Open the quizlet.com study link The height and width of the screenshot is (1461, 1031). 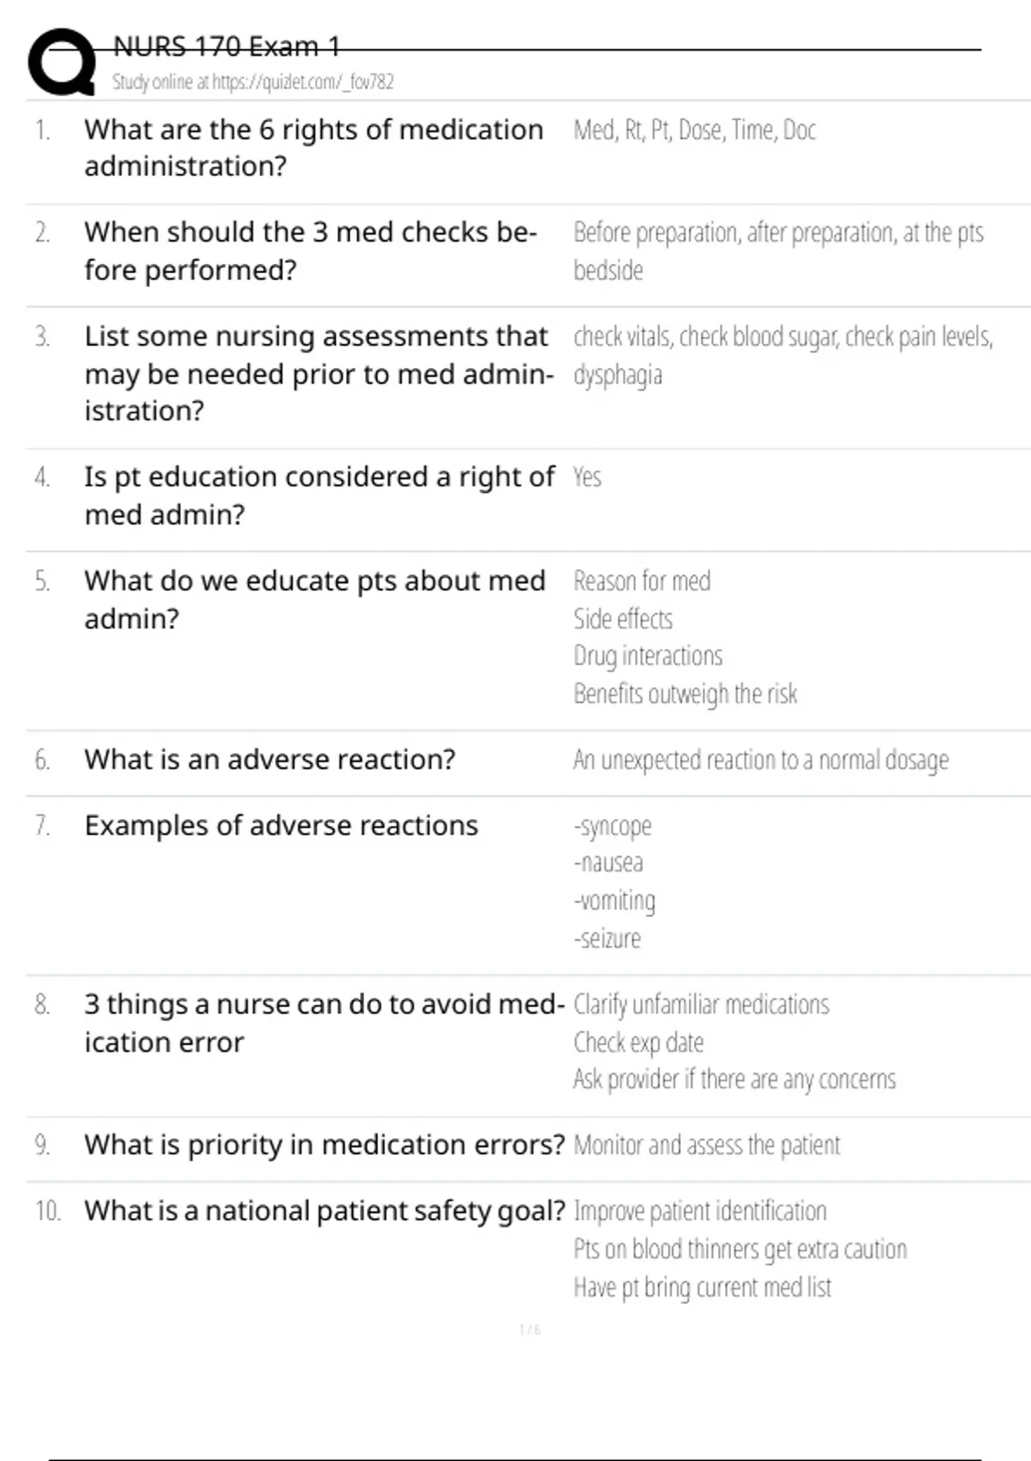[253, 82]
